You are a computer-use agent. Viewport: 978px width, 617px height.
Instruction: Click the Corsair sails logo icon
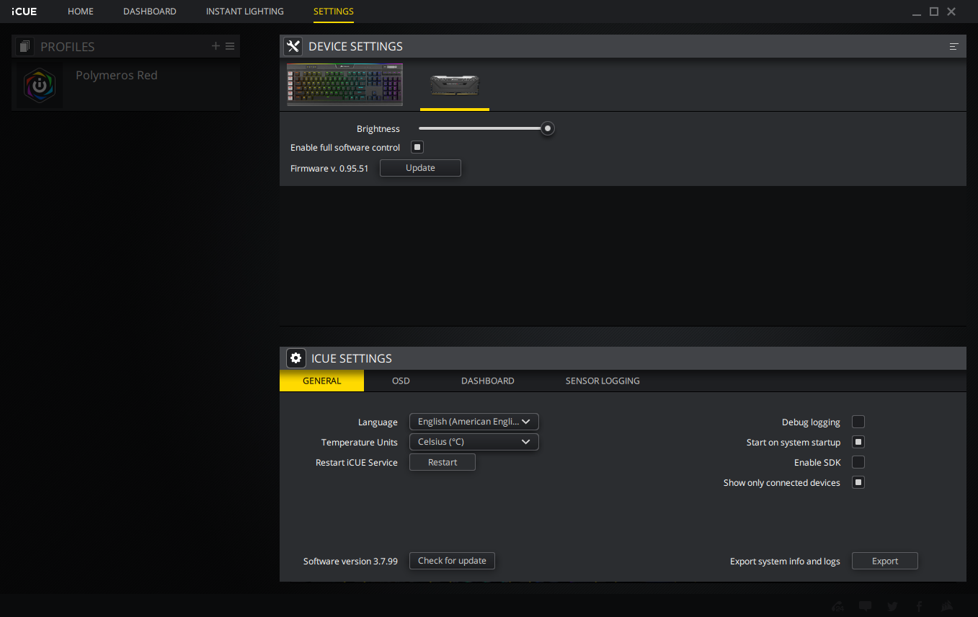tap(947, 606)
